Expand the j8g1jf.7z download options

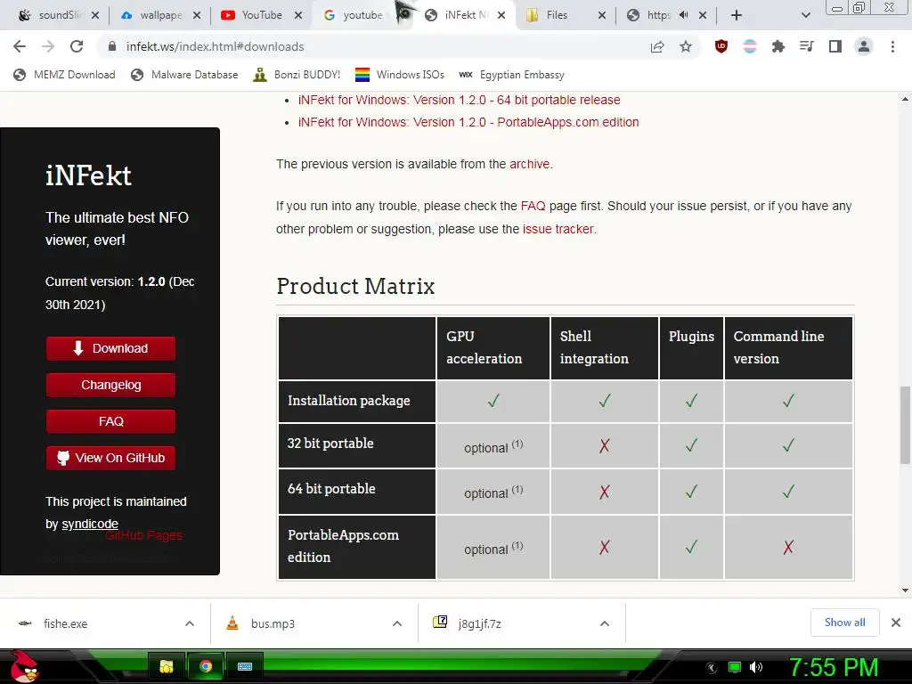pyautogui.click(x=605, y=623)
